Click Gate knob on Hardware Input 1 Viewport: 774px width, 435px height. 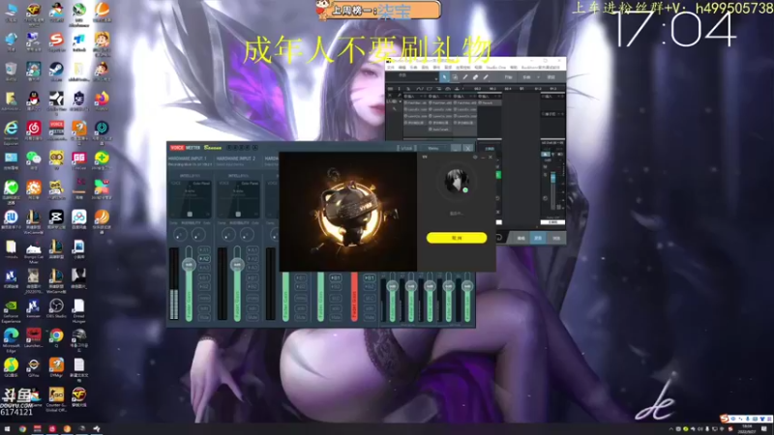click(198, 234)
